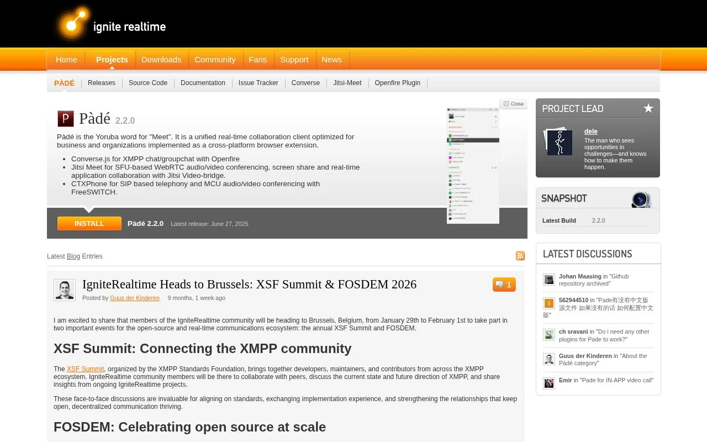707x442 pixels.
Task: Open the Openfire Plugin link
Action: 398,83
